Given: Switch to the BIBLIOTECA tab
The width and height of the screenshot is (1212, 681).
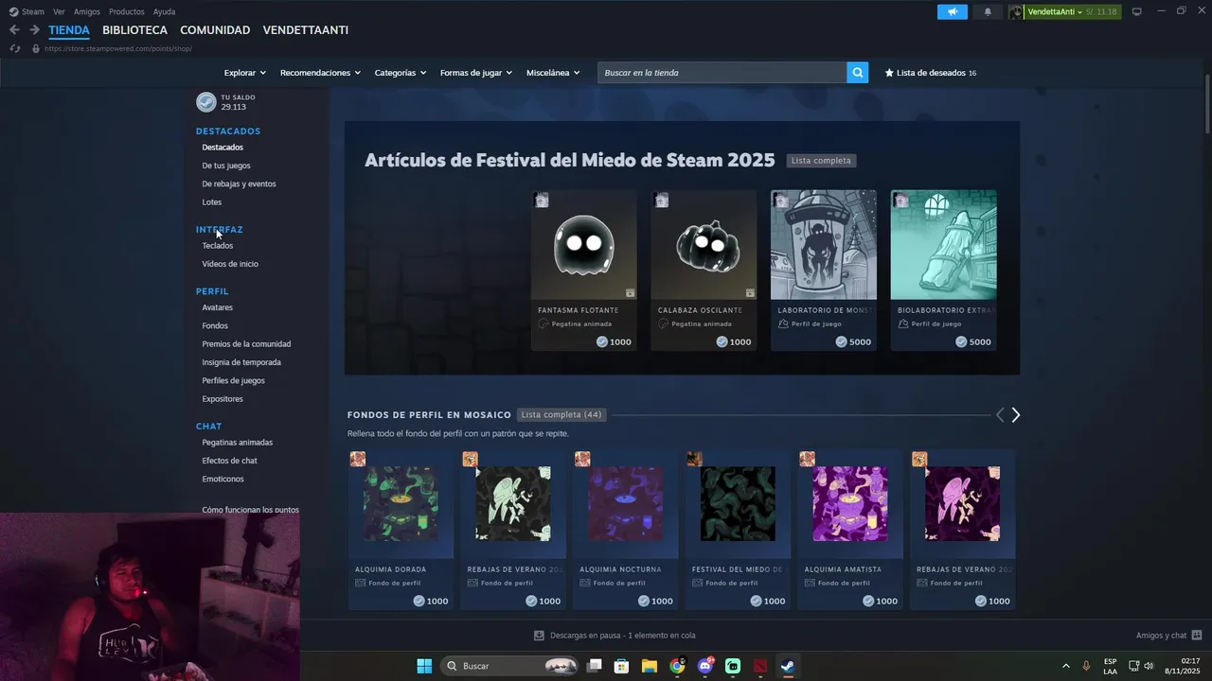Looking at the screenshot, I should pos(134,30).
